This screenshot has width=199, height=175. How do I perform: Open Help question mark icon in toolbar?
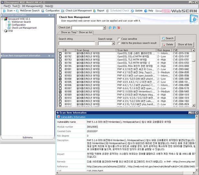[x=146, y=11]
